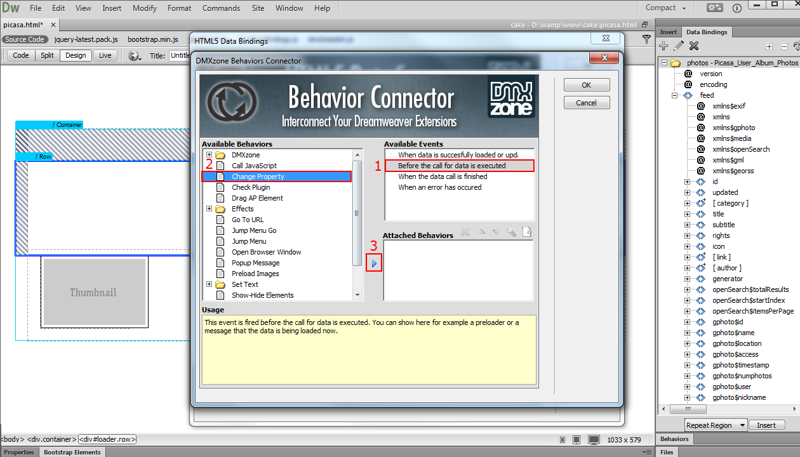Open the bootstrap.min.js related file
800x457 pixels.
tap(153, 39)
